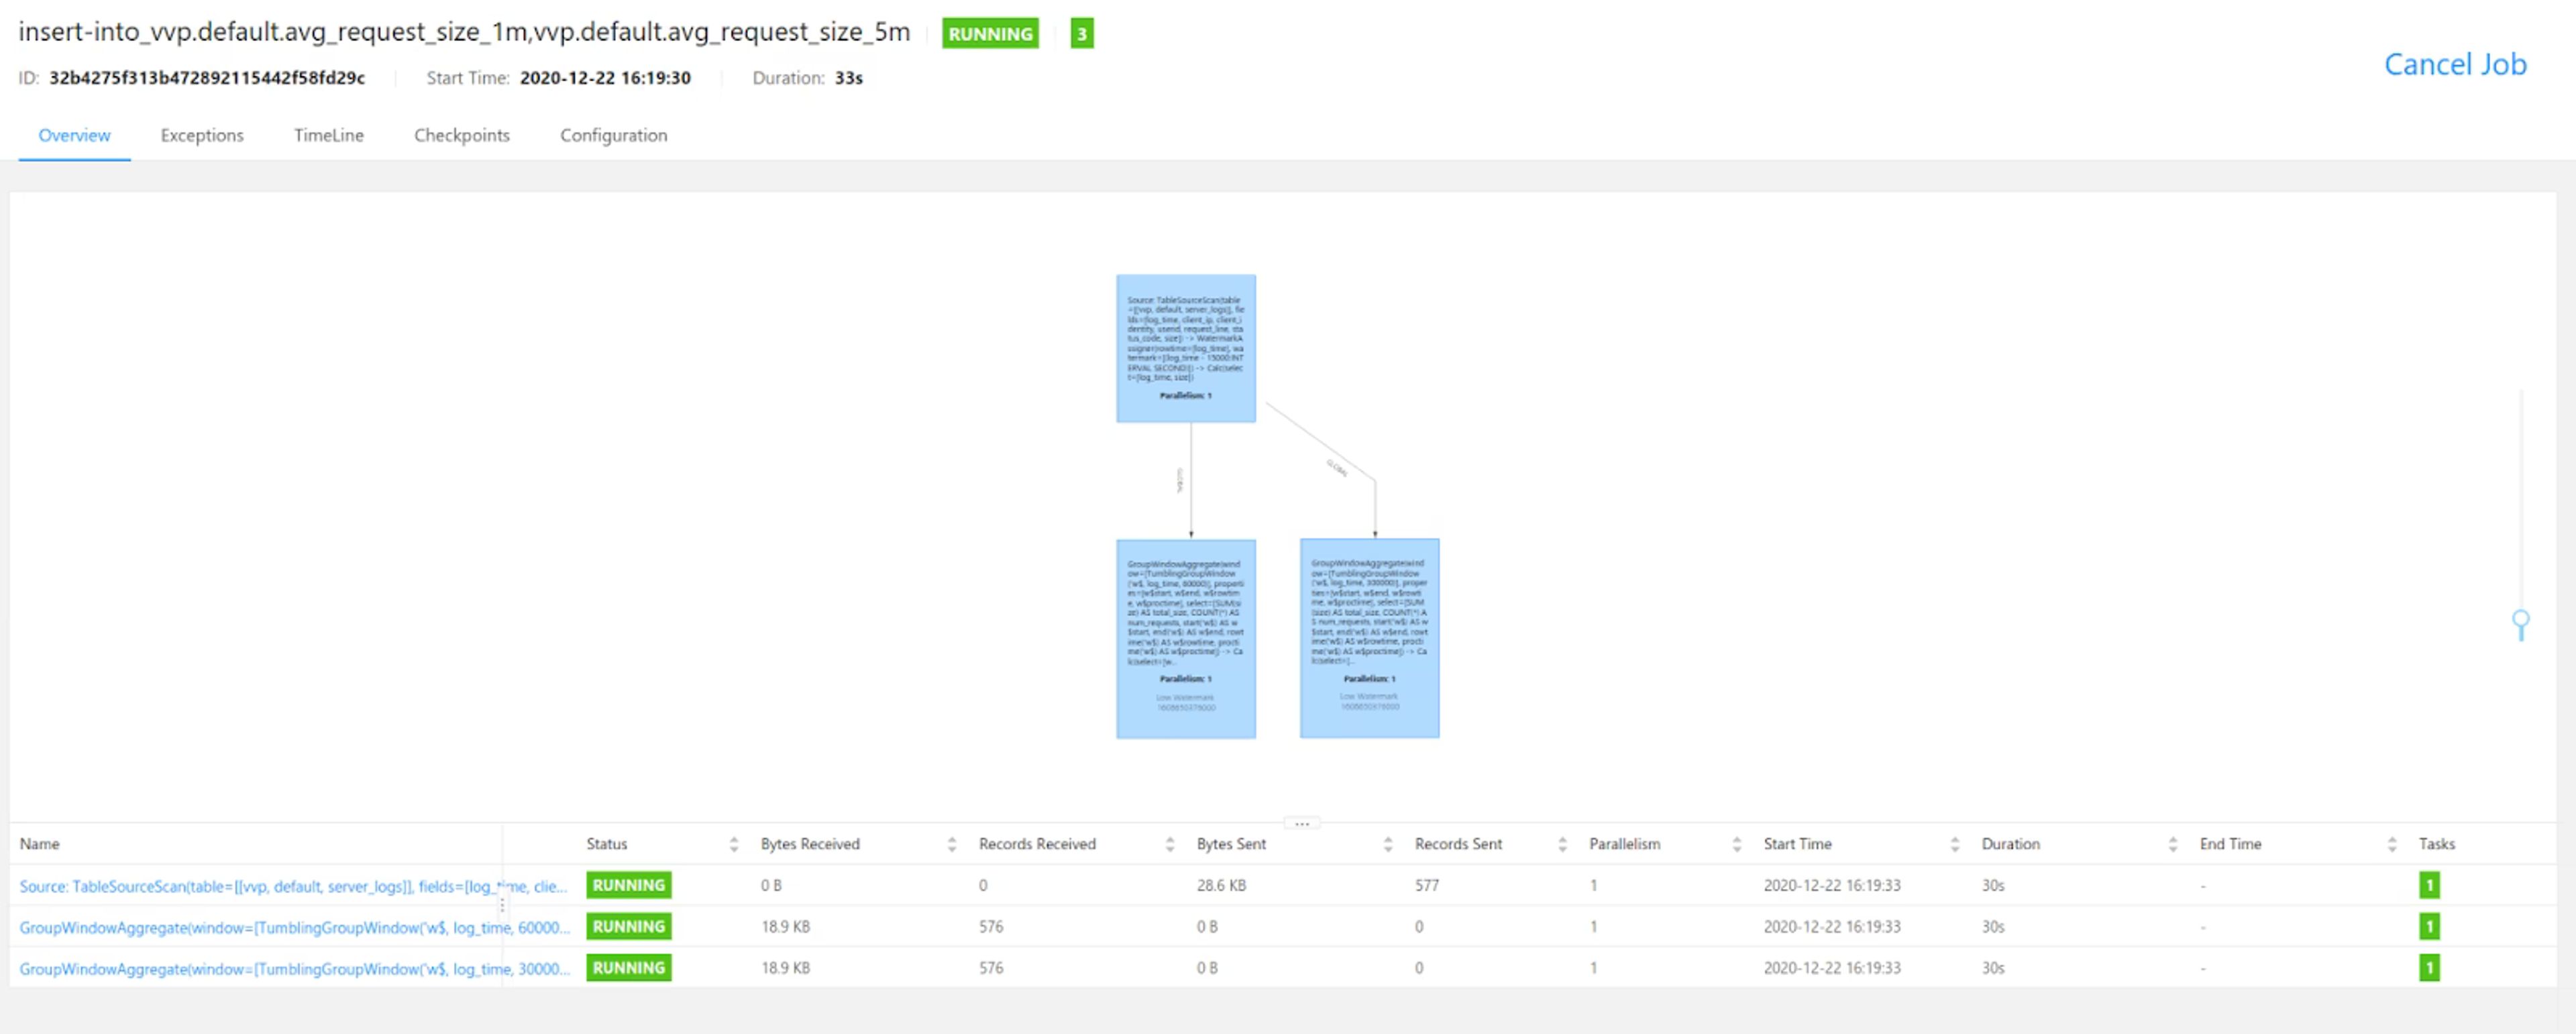Click tasks badge in 30000 GroupWindowAggregate row
The width and height of the screenshot is (2576, 1034).
pyautogui.click(x=2429, y=967)
